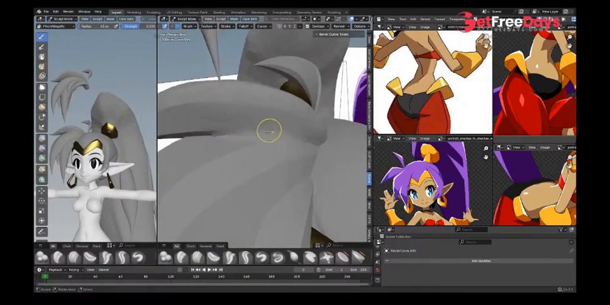Open the Falloff settings dropdown
Viewport: 610px width, 305px height.
245,27
